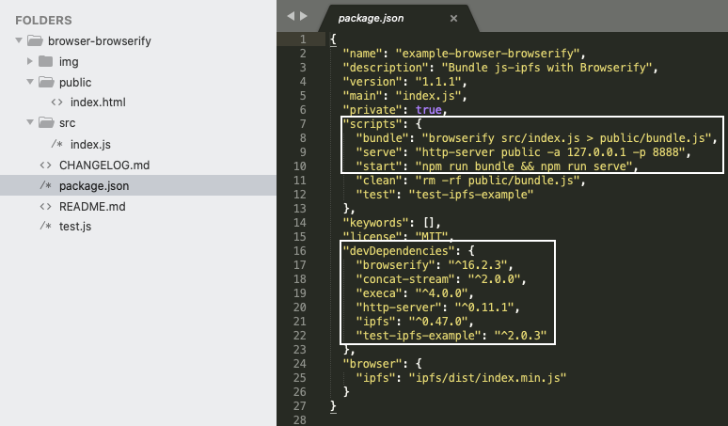Open index.js under src
Screen dimensions: 728x426
pos(90,144)
